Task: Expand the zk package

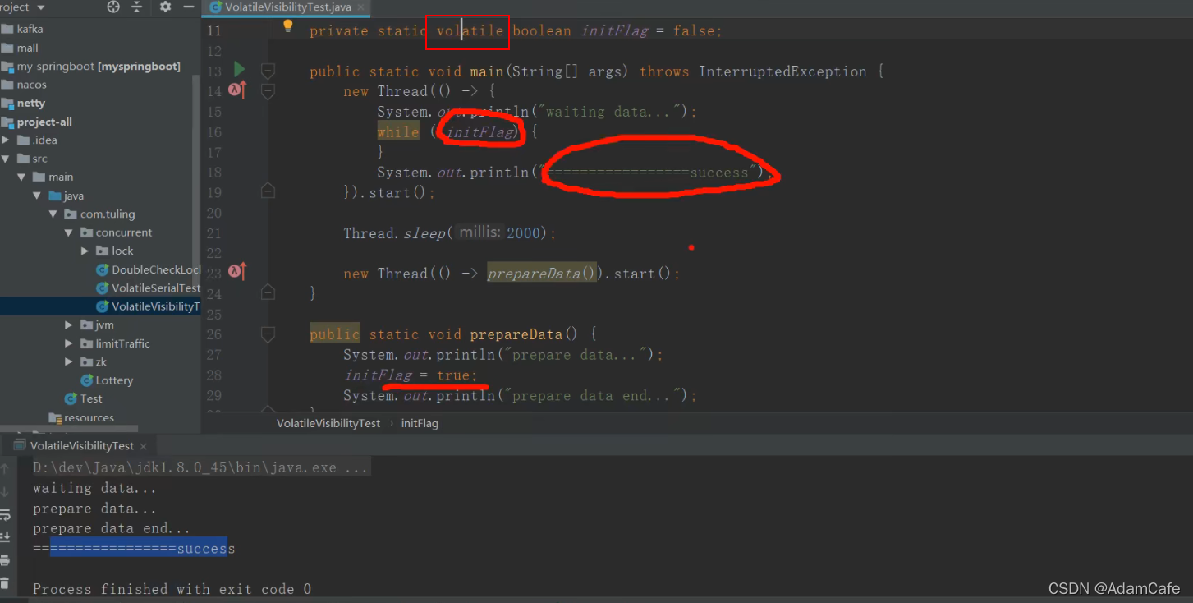Action: (69, 361)
